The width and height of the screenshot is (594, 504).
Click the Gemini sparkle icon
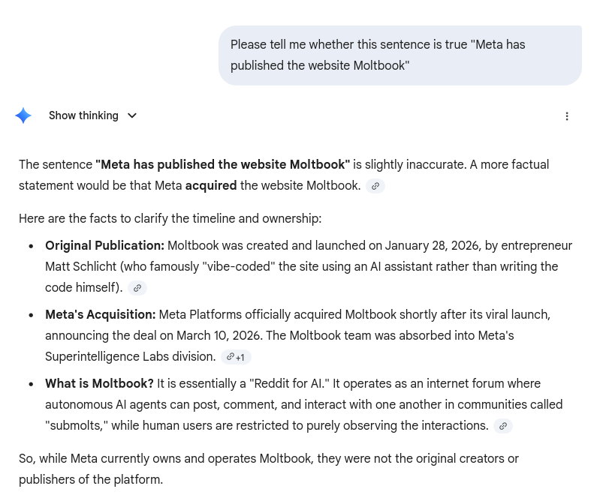[23, 115]
